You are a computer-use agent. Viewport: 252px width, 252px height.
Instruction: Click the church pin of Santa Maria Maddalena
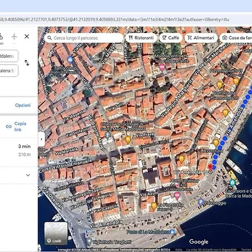(108, 136)
